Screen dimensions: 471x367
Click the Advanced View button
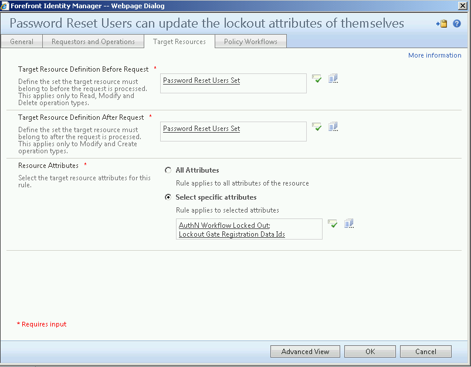[305, 351]
